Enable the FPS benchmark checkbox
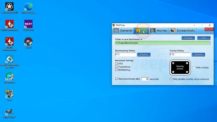 click(x=116, y=64)
